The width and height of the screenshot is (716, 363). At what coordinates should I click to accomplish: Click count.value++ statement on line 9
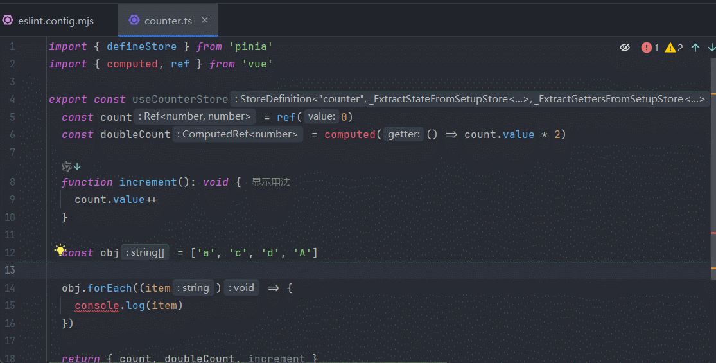pos(116,200)
